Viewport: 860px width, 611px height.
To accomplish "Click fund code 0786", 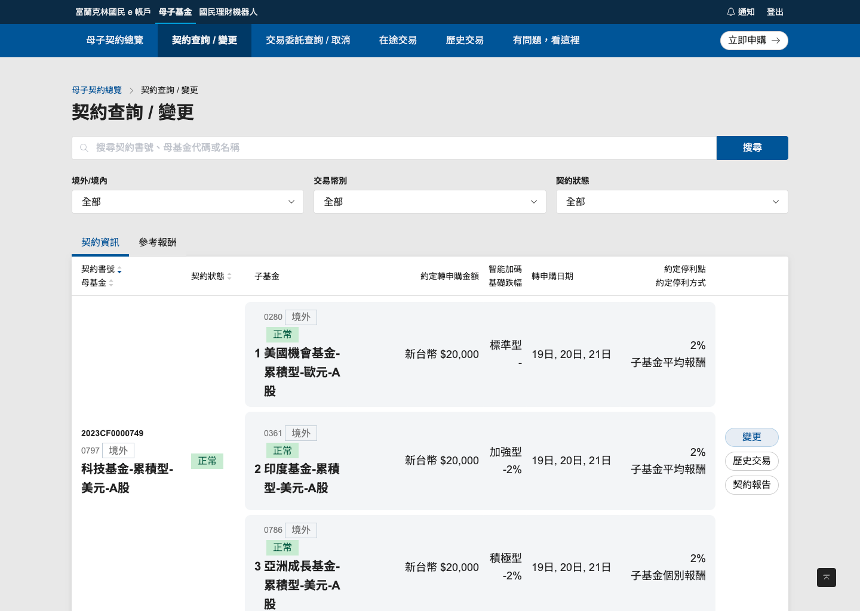I will click(273, 530).
